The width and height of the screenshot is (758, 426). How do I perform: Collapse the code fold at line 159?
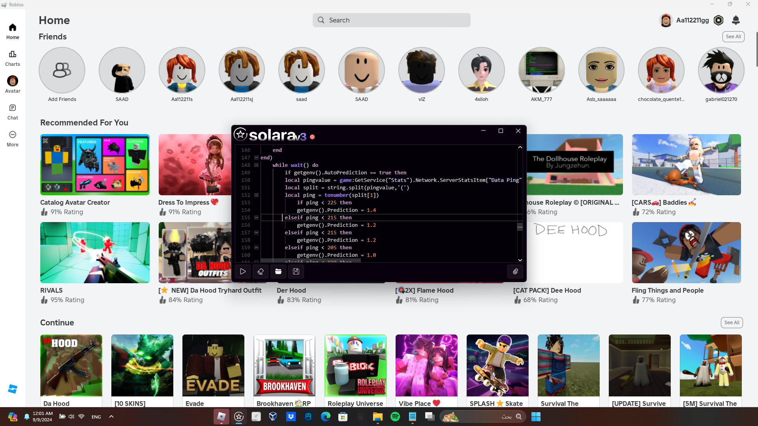tap(256, 248)
